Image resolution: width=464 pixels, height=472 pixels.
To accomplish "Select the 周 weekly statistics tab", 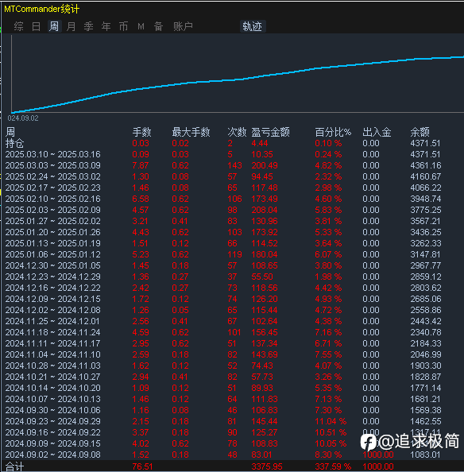I will pos(54,26).
